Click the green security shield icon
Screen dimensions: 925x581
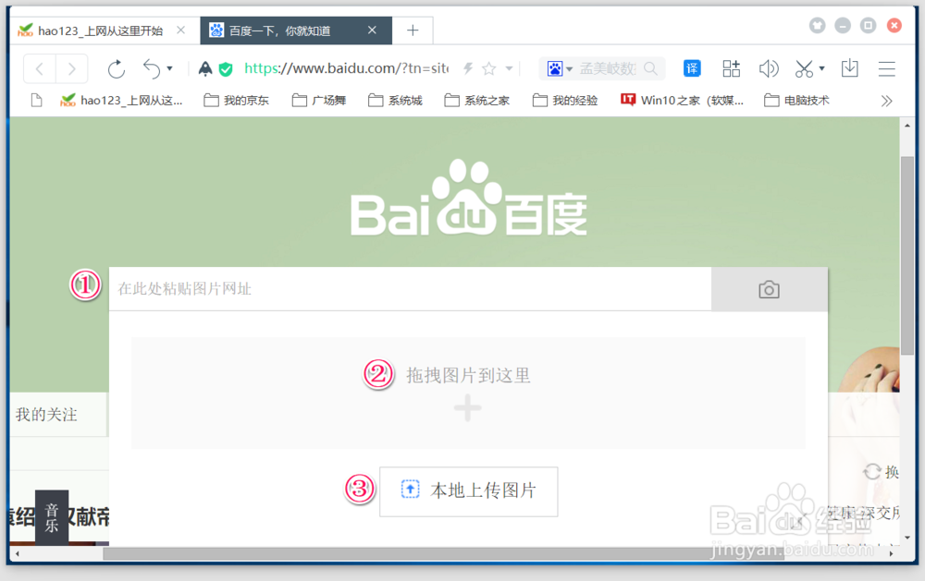[x=226, y=69]
